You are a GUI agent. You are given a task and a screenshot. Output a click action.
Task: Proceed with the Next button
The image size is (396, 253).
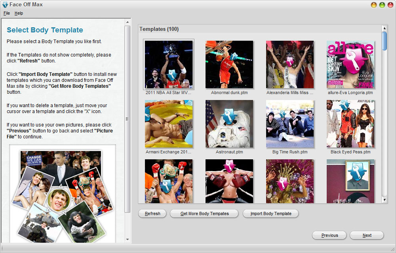click(x=367, y=235)
